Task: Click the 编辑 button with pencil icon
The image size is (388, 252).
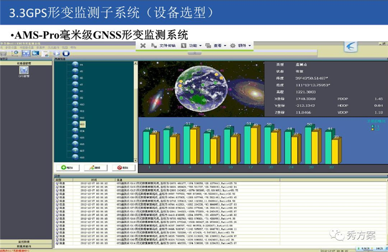Action: point(95,167)
